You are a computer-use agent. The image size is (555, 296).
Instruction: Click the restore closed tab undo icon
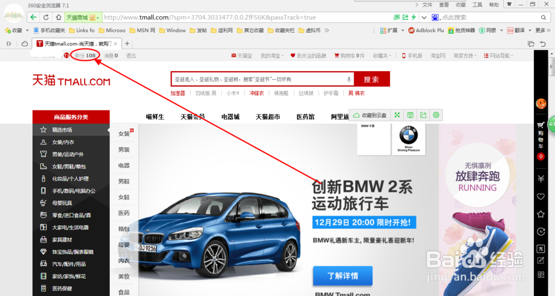click(x=543, y=44)
